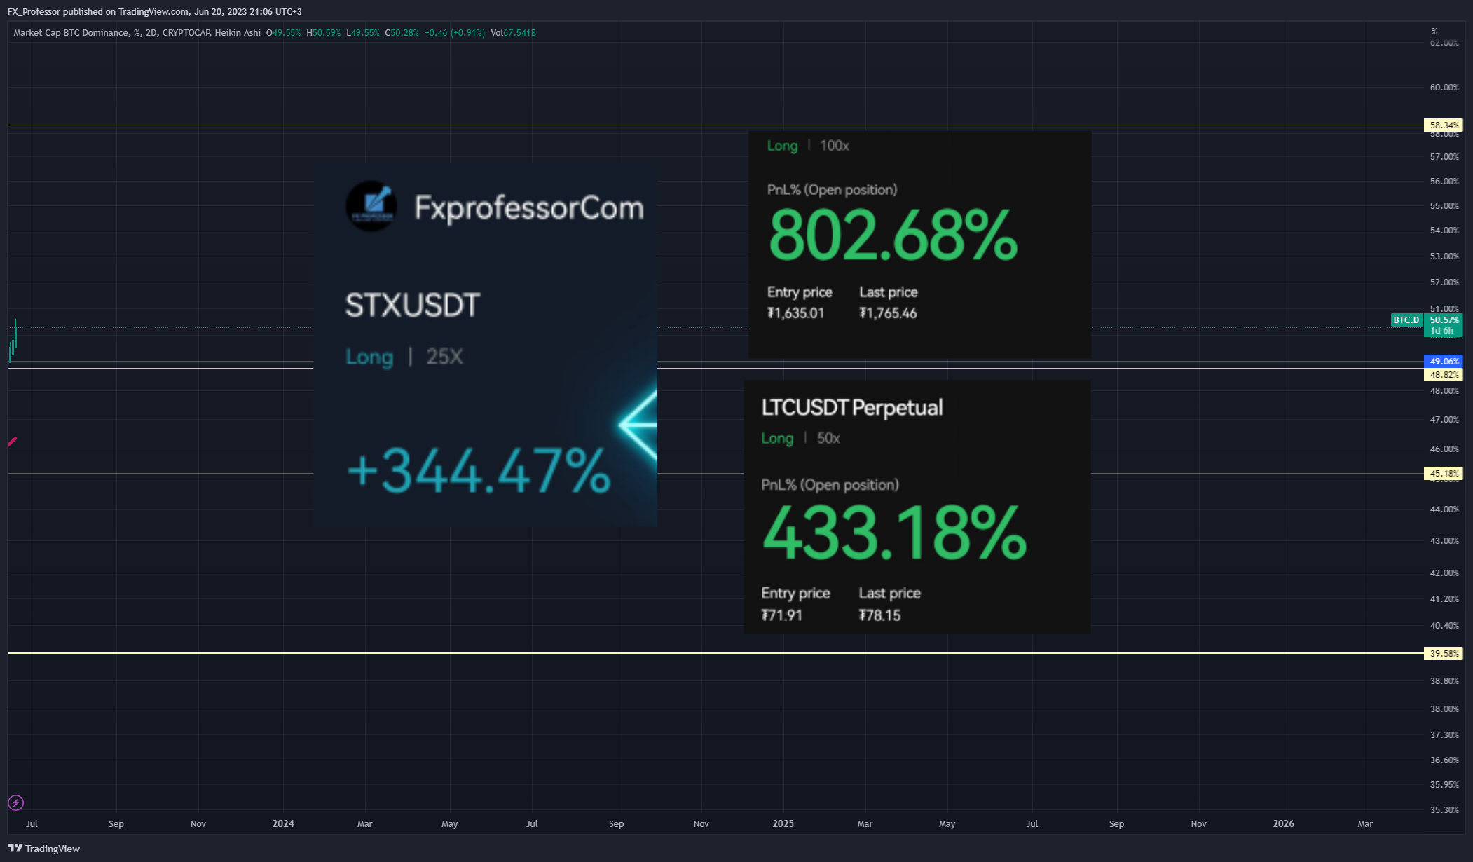The height and width of the screenshot is (862, 1473).
Task: Select the open value O49.55%
Action: tap(283, 33)
